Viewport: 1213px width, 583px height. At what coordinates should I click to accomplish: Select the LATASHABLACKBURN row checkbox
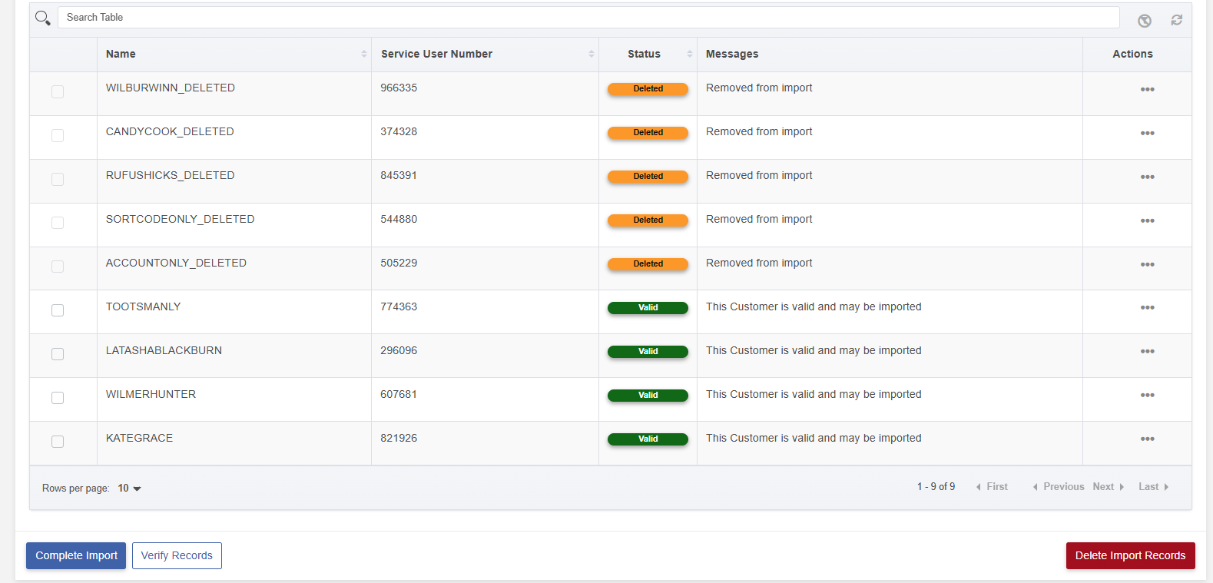pos(58,354)
